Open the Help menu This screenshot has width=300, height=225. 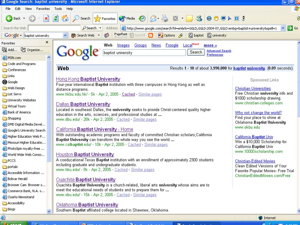[69, 9]
